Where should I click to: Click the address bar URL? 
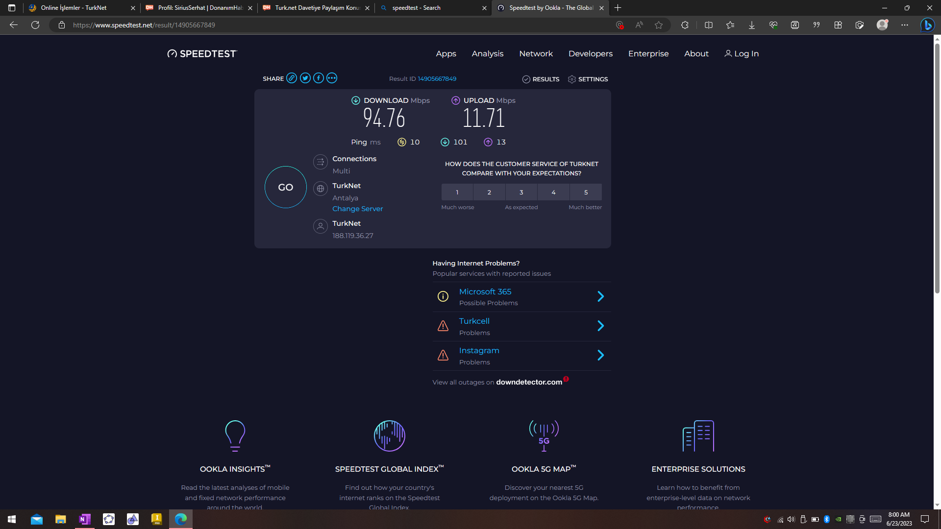(144, 25)
